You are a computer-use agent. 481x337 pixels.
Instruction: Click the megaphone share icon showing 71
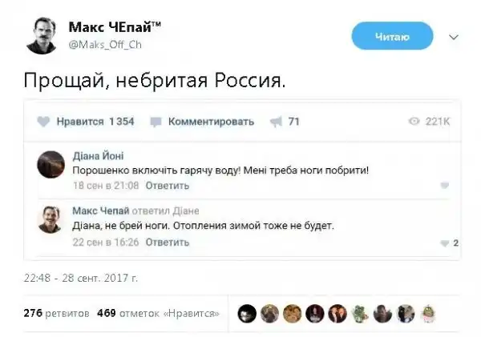point(276,122)
